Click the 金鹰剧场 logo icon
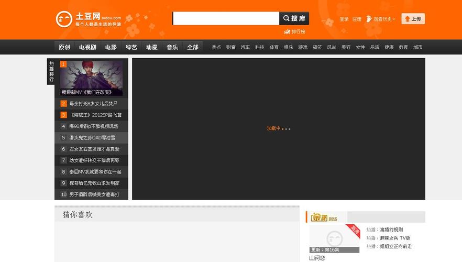Viewport: 462px width, 262px height. [319, 217]
